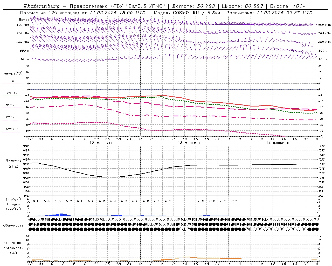Screen dimensions: 332x266
Task: Click the 500 гПа temperature legend entry
Action: pos(12,129)
